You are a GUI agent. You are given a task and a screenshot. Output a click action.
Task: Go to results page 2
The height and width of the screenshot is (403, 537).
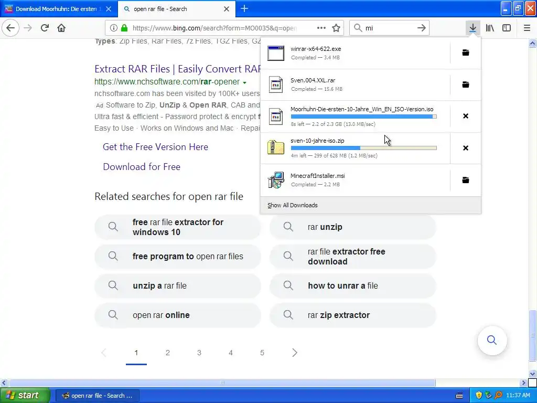click(x=167, y=353)
